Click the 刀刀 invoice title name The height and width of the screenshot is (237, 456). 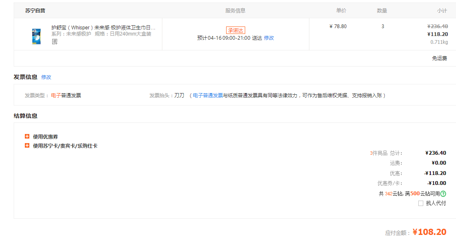pos(179,95)
